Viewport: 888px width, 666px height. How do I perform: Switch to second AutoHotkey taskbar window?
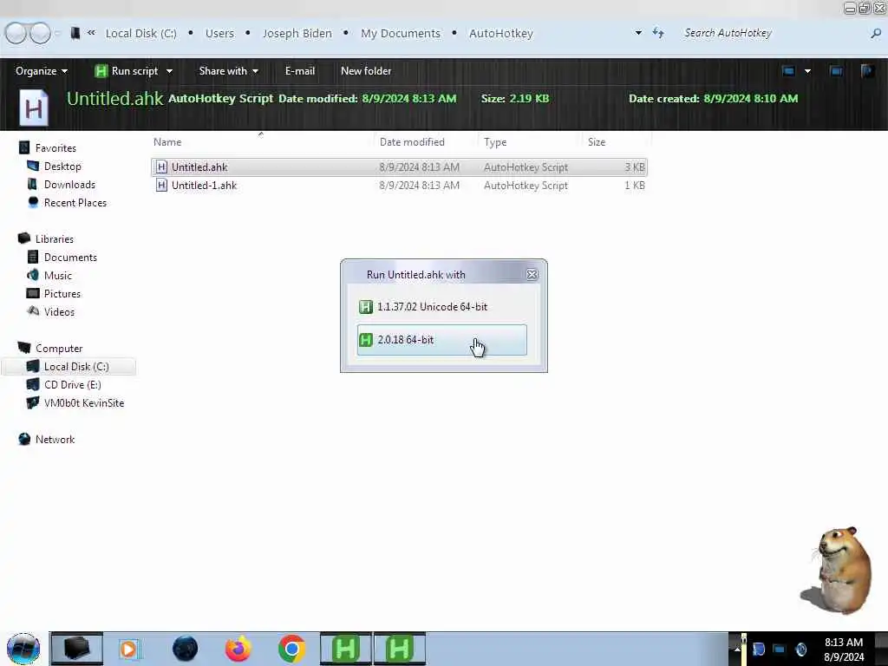(399, 649)
